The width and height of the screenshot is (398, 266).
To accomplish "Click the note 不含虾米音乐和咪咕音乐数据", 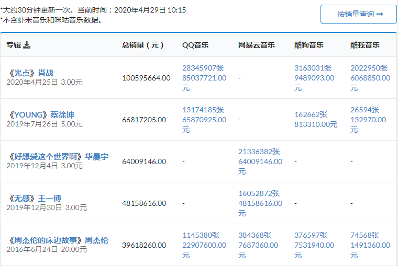I will [x=51, y=20].
